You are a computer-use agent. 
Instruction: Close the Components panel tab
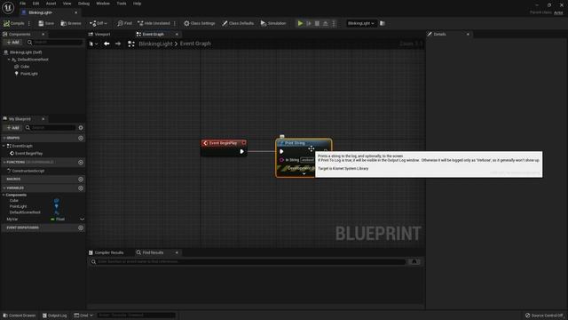coord(43,34)
